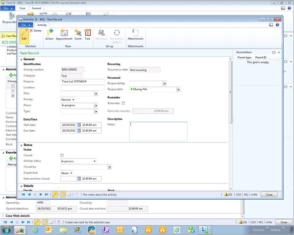Open the Activity status dropdown
This screenshot has height=235, width=294.
(94, 161)
